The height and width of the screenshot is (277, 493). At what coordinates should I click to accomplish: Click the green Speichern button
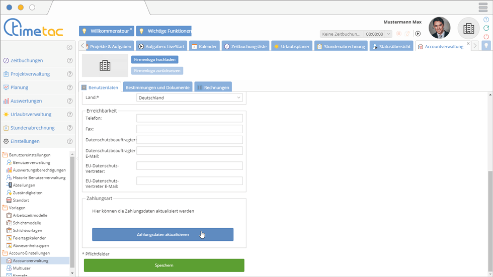tap(164, 265)
